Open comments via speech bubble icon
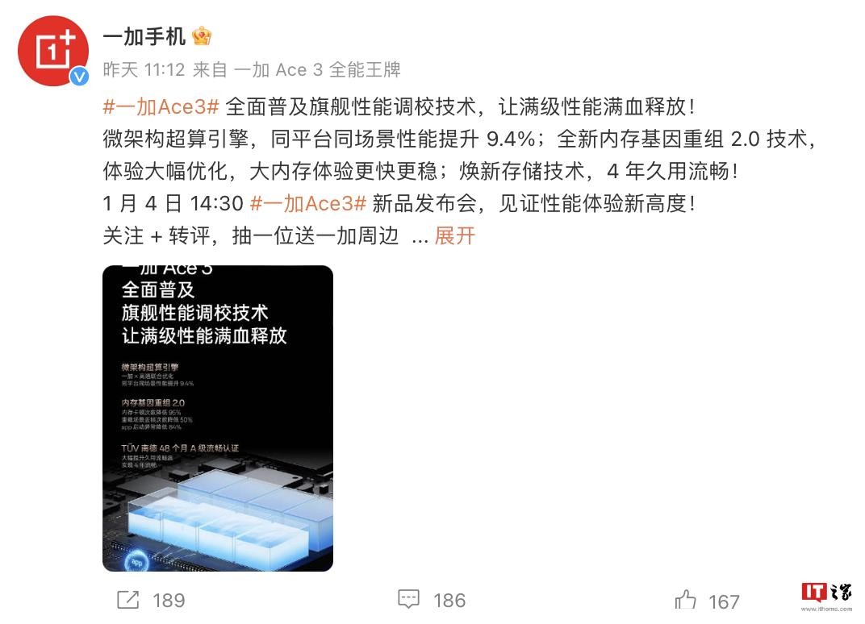 [409, 599]
